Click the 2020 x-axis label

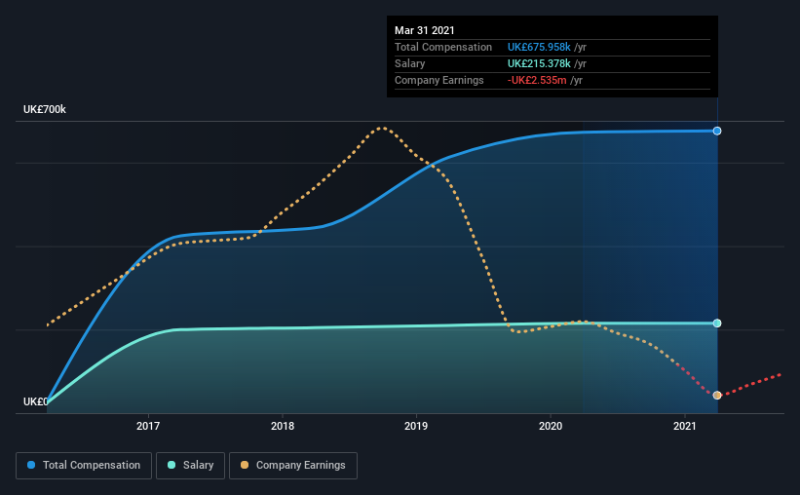point(551,426)
